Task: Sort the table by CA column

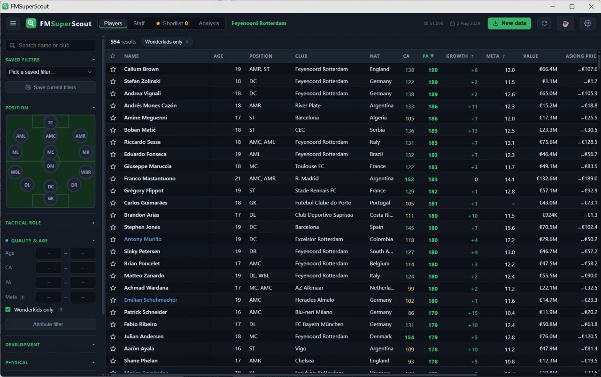Action: coord(406,56)
